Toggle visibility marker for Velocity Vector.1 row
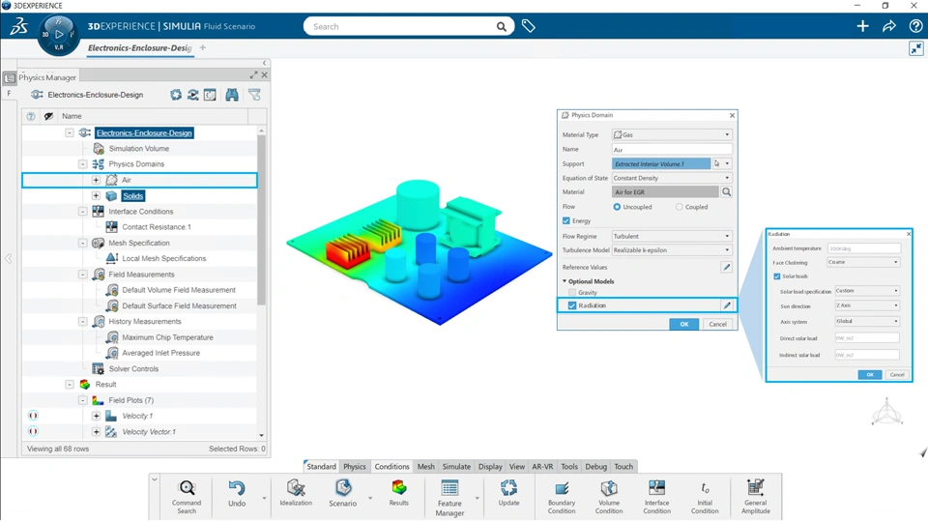928x522 pixels. (x=33, y=431)
